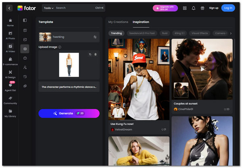
Task: Click the Generate button
Action: 69,113
